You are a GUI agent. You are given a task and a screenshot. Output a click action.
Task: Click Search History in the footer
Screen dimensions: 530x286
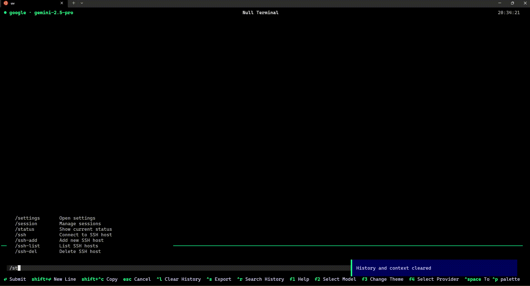tap(261, 279)
